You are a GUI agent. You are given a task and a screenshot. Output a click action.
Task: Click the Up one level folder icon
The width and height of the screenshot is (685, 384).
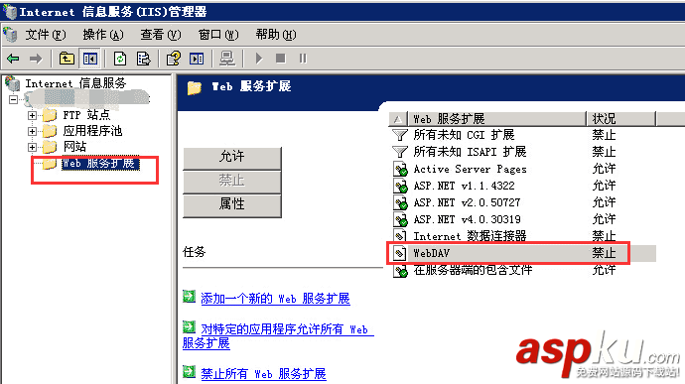click(x=67, y=59)
